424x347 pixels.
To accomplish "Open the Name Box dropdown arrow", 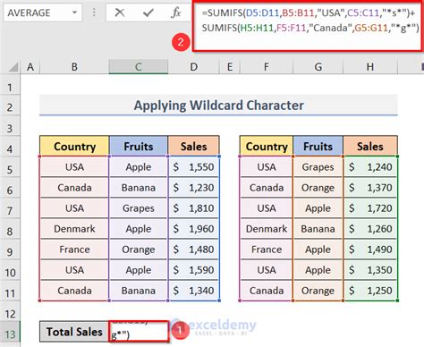I will tap(74, 13).
